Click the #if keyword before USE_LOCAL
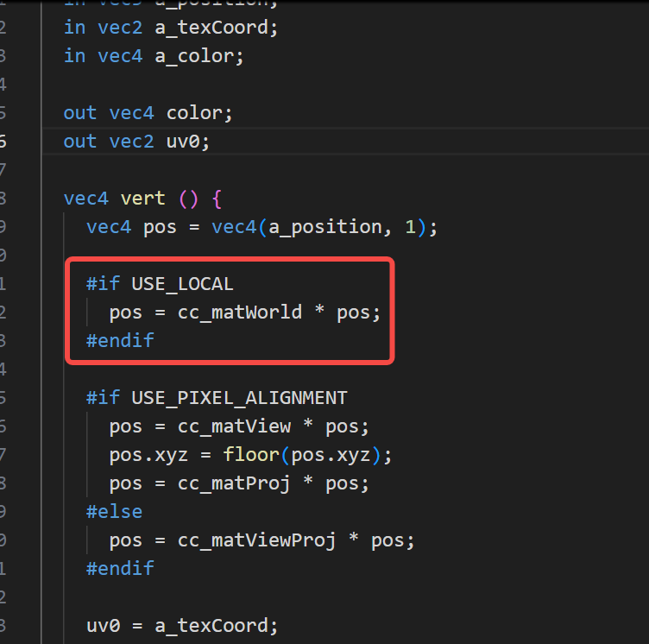 pyautogui.click(x=103, y=284)
